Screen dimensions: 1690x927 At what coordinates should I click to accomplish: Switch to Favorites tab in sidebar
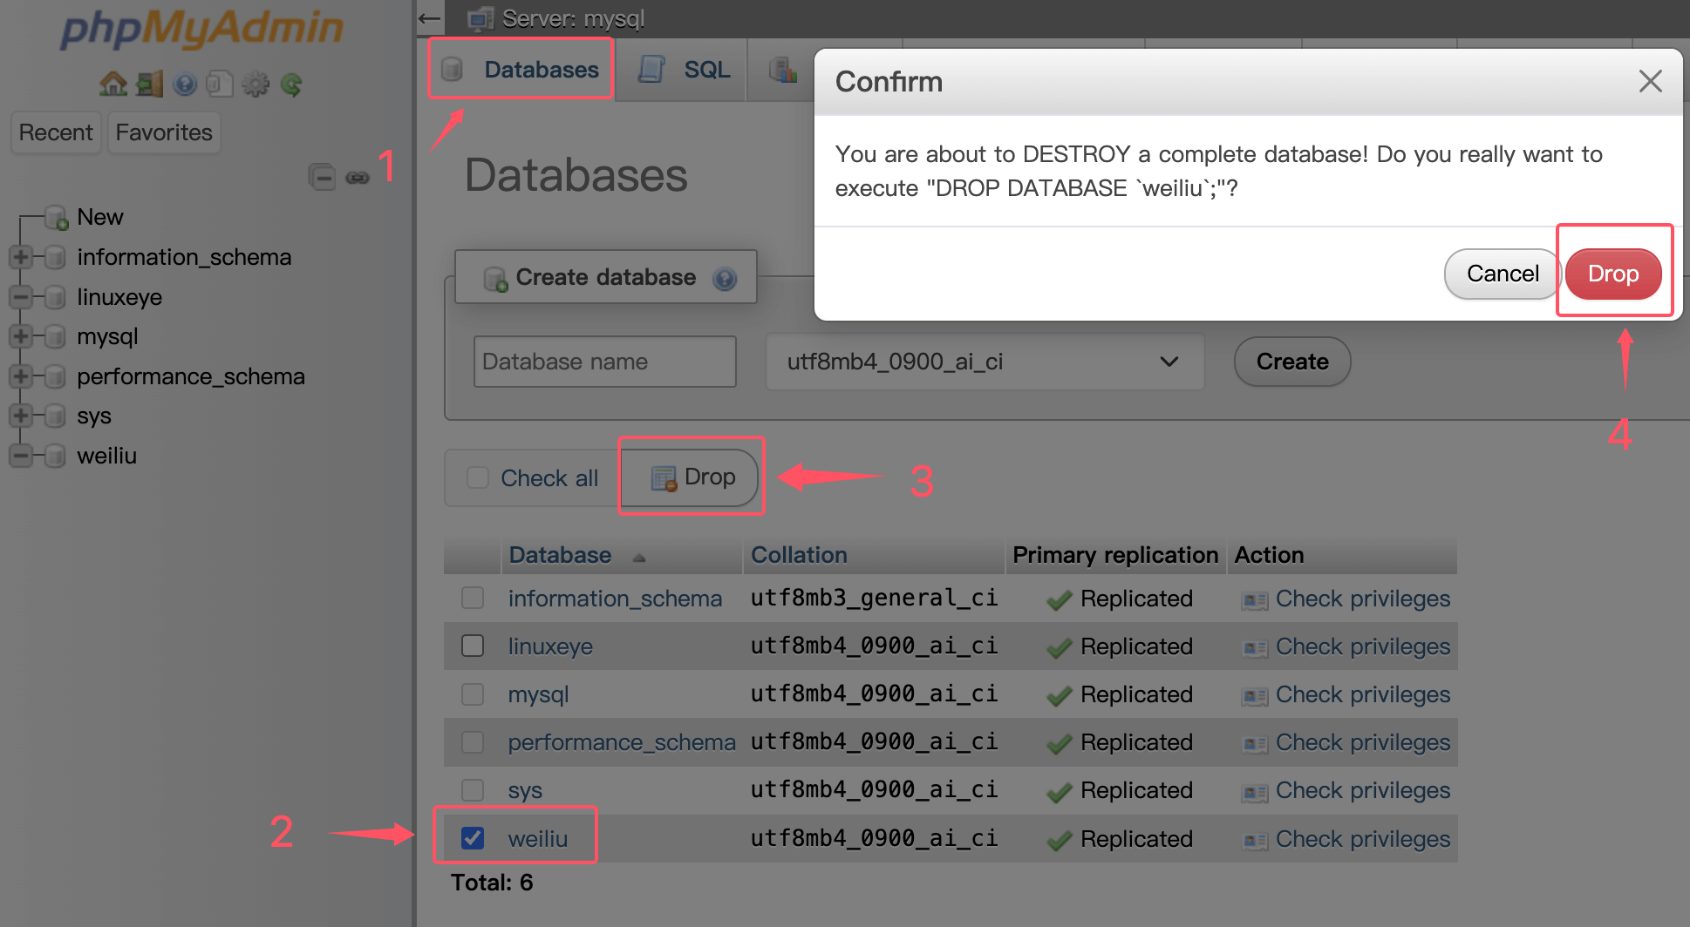tap(164, 132)
